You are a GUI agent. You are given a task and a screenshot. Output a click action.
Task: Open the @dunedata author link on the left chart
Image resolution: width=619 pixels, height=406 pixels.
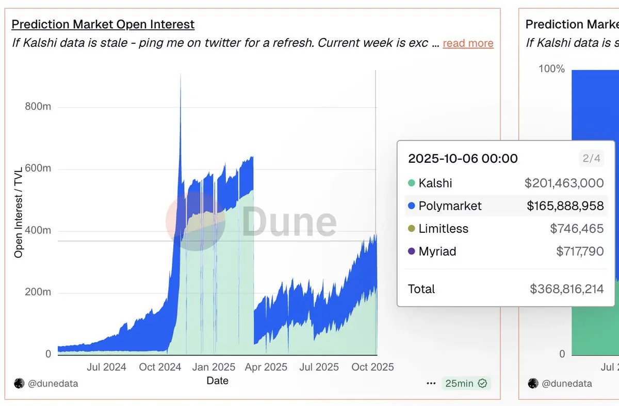[53, 383]
